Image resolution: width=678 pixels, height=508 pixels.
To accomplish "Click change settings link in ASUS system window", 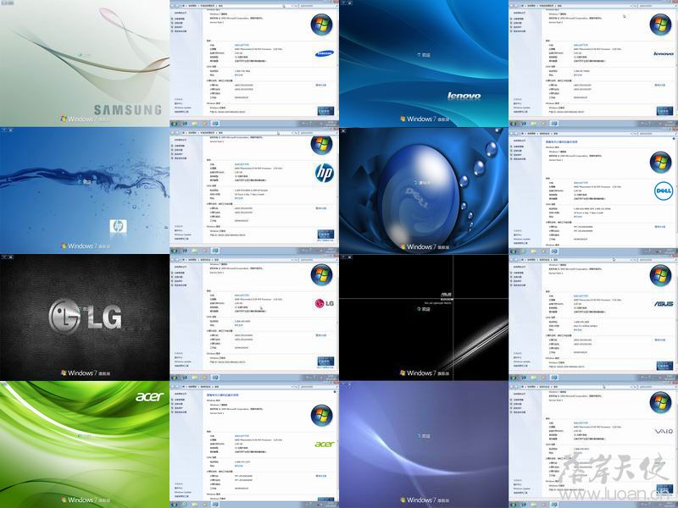I will (660, 340).
